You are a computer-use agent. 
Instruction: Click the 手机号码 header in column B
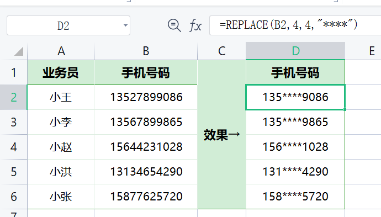click(146, 72)
